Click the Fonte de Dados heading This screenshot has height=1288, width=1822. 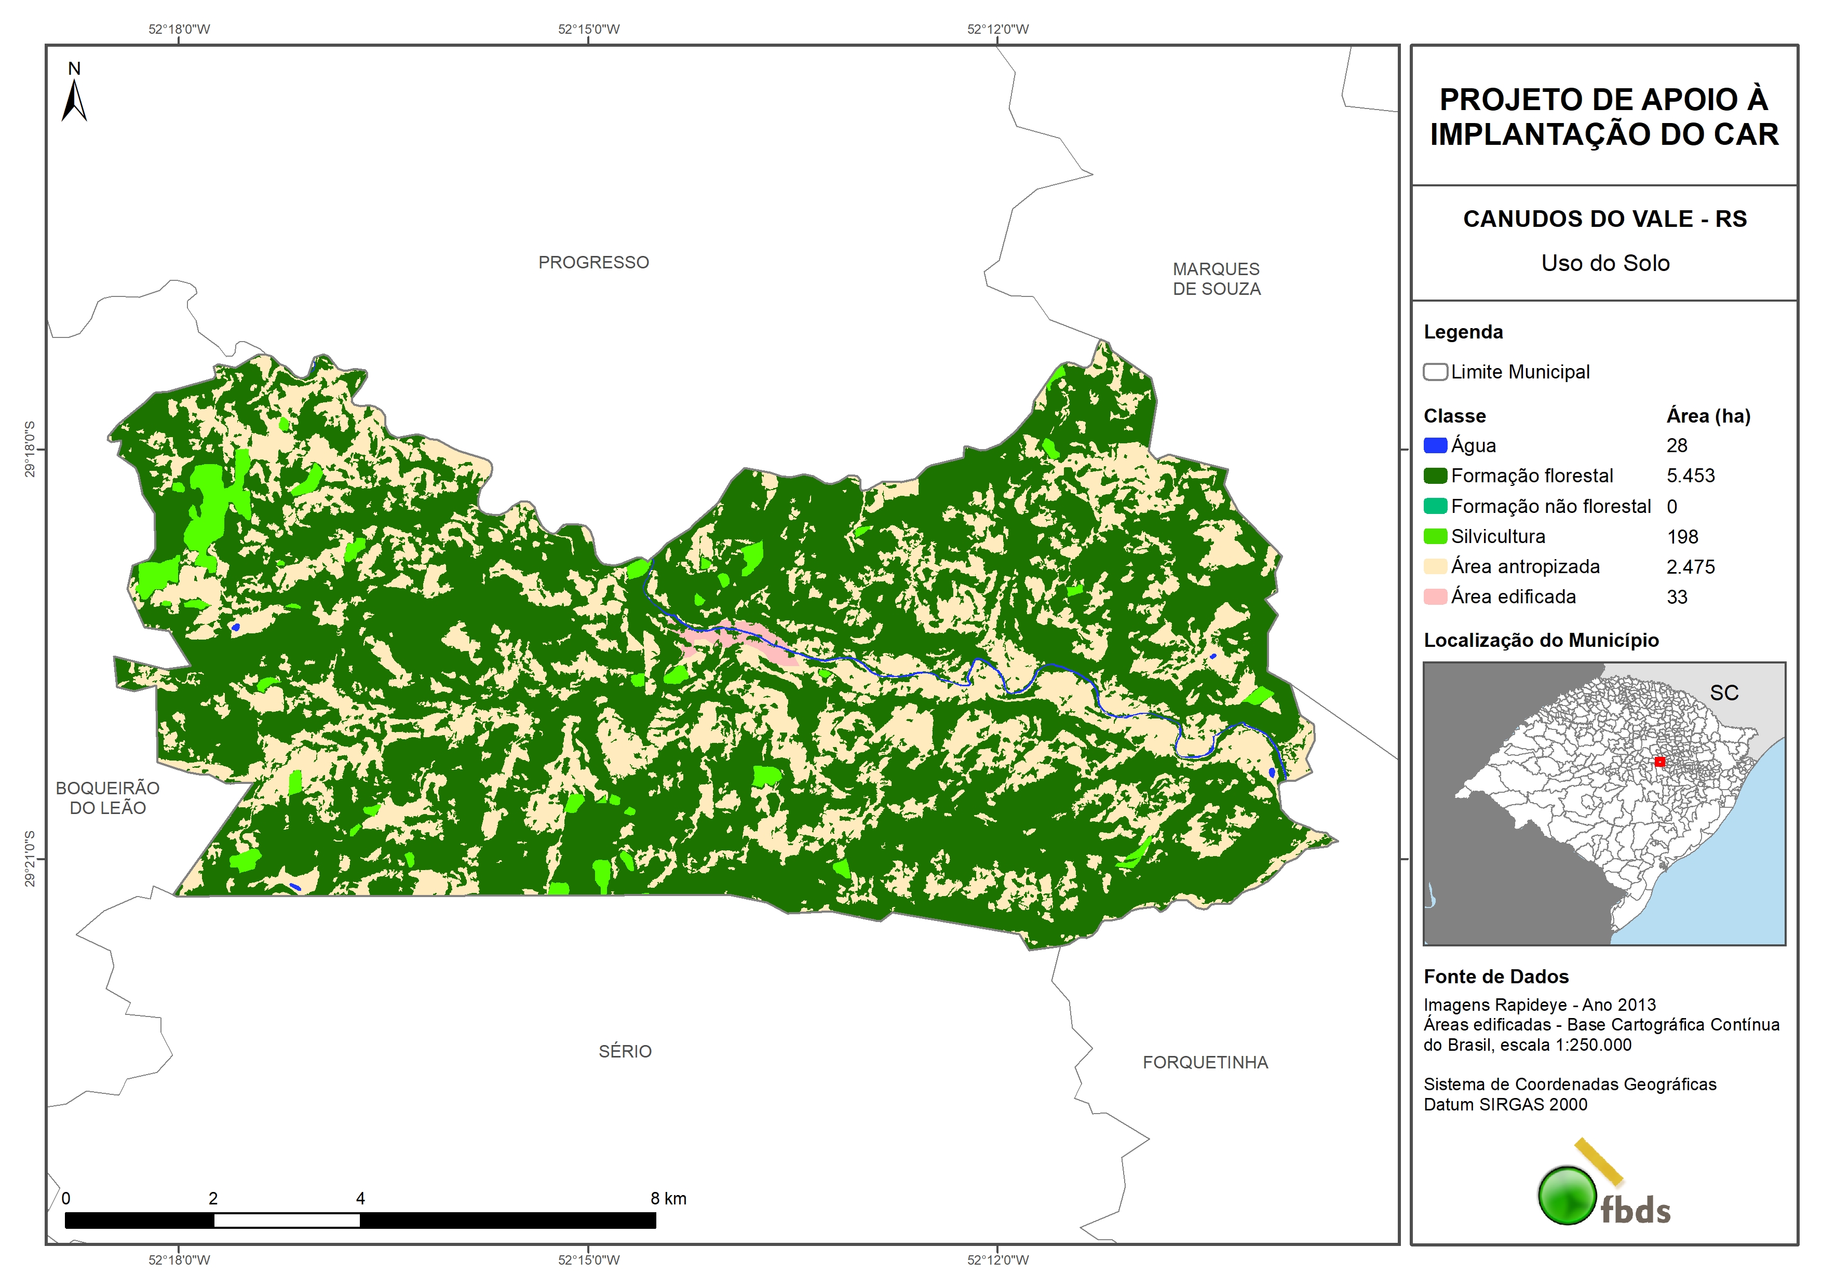point(1496,977)
